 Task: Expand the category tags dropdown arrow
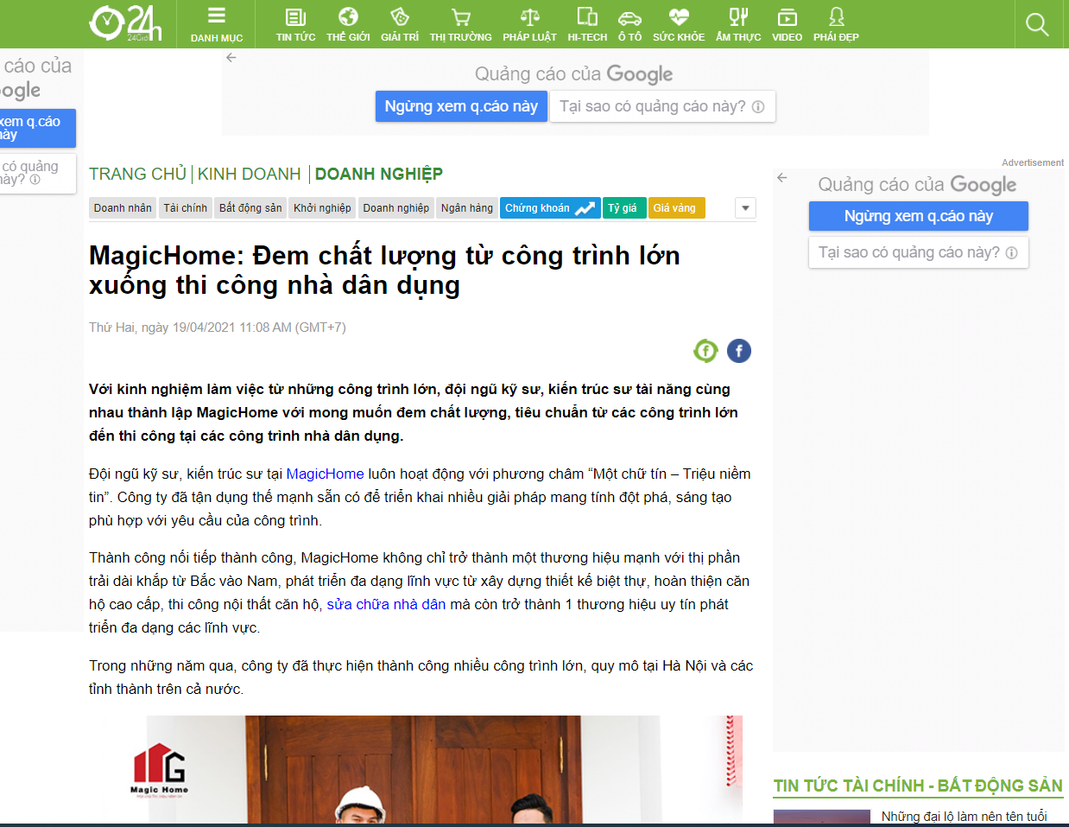[745, 208]
